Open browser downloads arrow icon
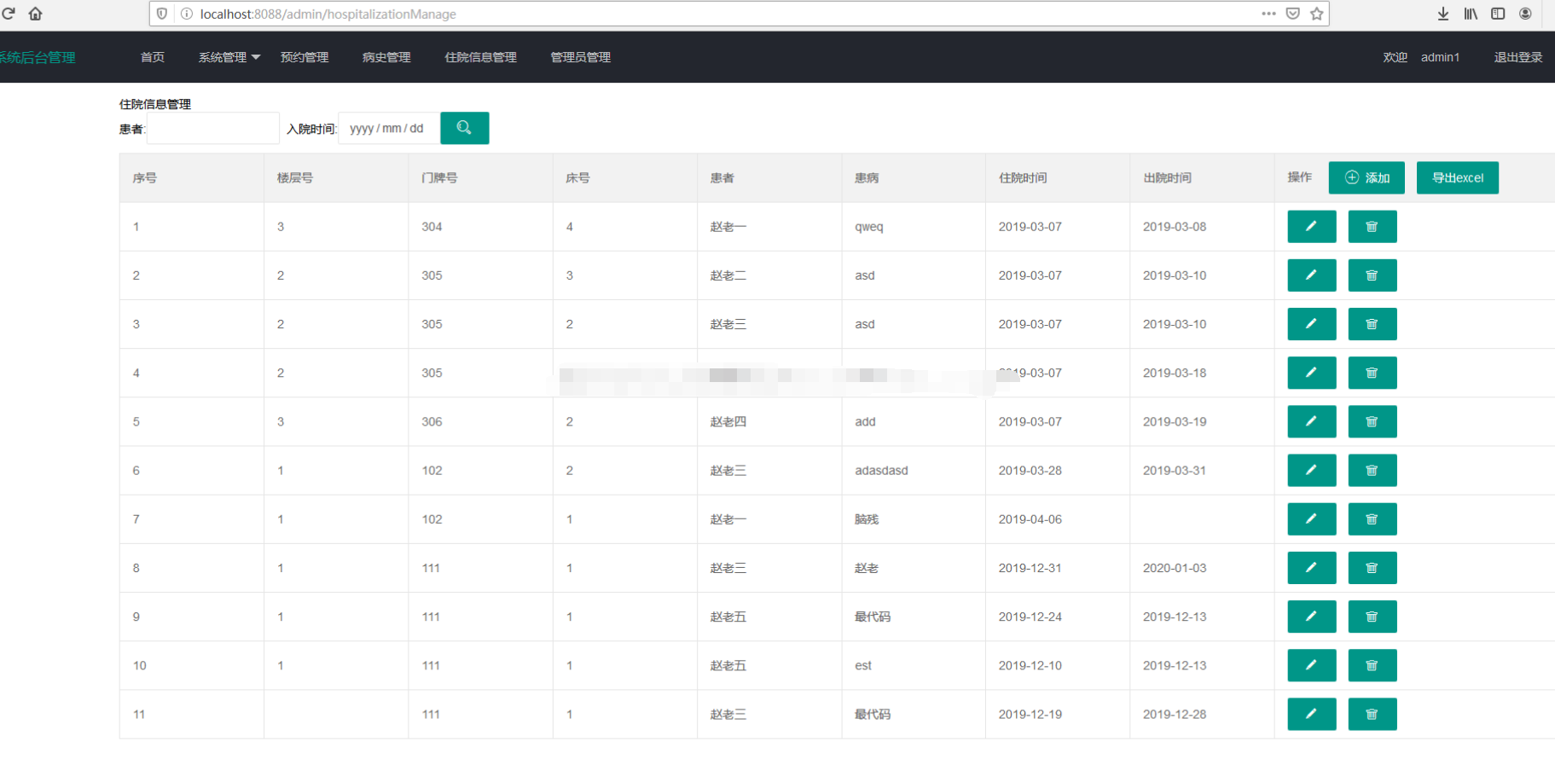1555x776 pixels. (x=1443, y=14)
